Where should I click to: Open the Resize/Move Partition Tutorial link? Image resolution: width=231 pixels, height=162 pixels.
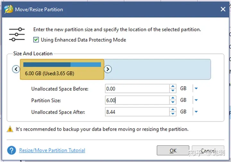[x=52, y=150]
